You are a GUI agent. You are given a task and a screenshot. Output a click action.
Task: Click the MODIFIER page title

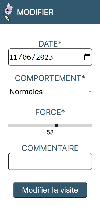click(x=35, y=12)
